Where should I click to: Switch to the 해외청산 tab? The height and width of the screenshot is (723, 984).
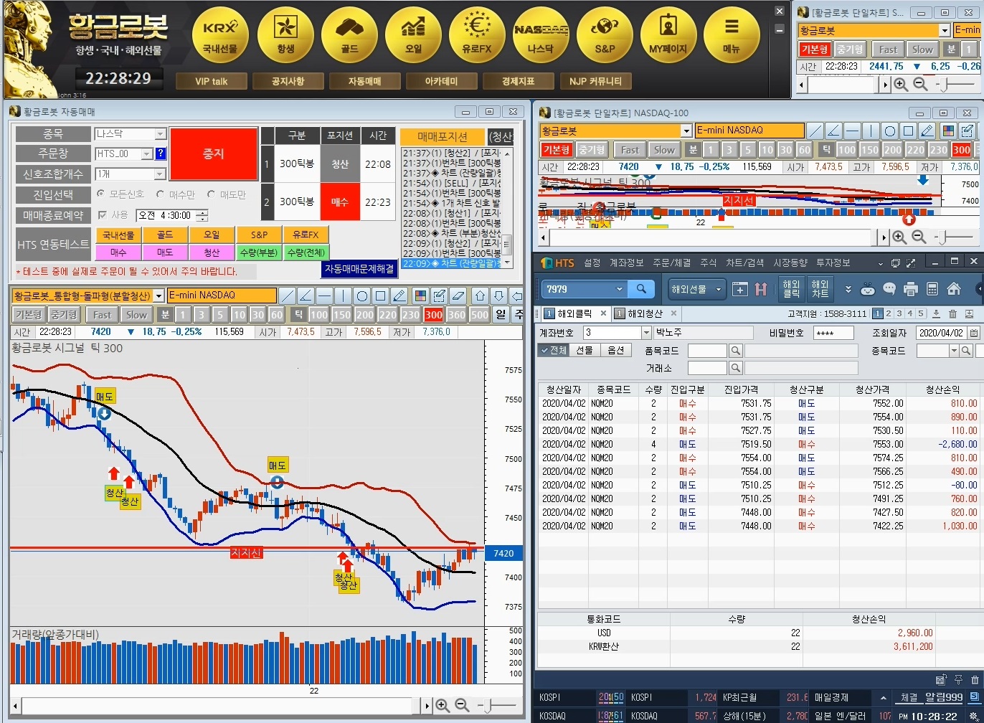[x=645, y=313]
